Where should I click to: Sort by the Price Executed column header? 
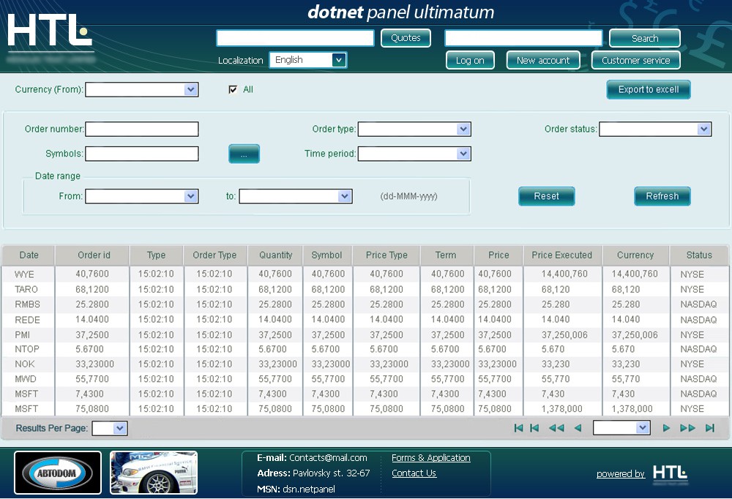tap(562, 255)
